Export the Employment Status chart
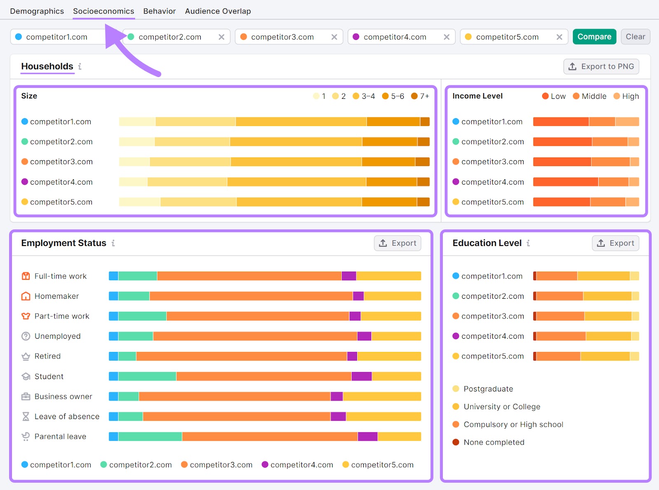 click(x=397, y=243)
